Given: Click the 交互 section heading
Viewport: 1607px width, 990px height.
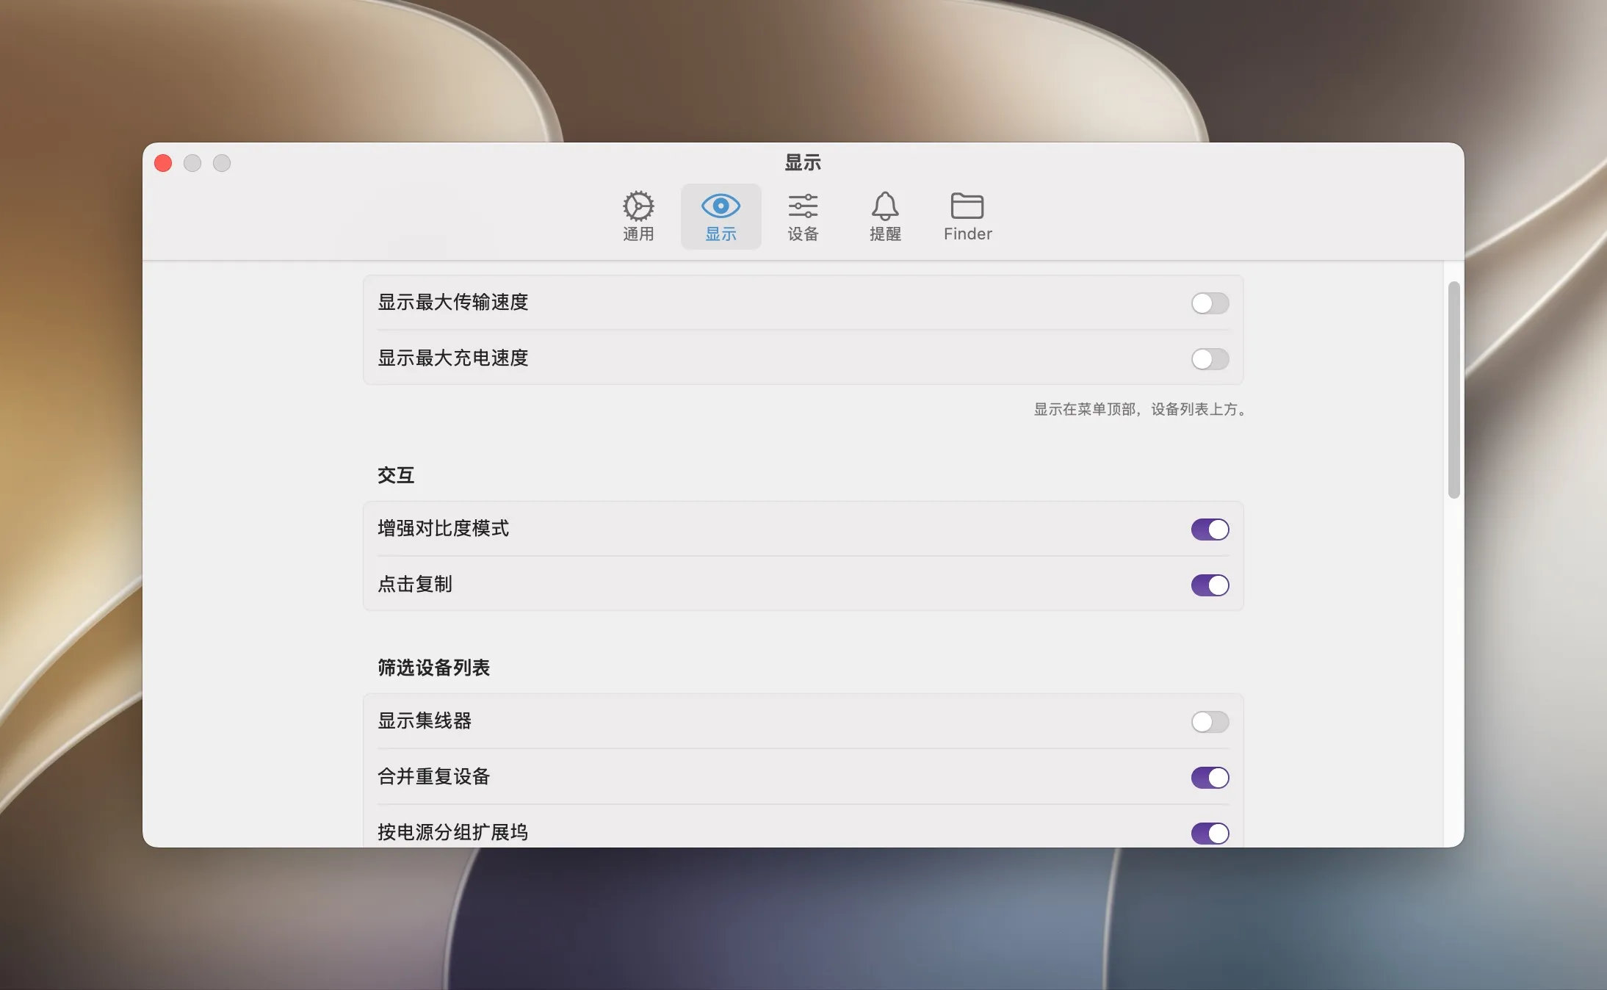Looking at the screenshot, I should coord(396,475).
